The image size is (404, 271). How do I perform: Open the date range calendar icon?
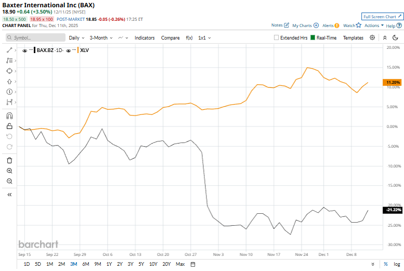(193, 264)
